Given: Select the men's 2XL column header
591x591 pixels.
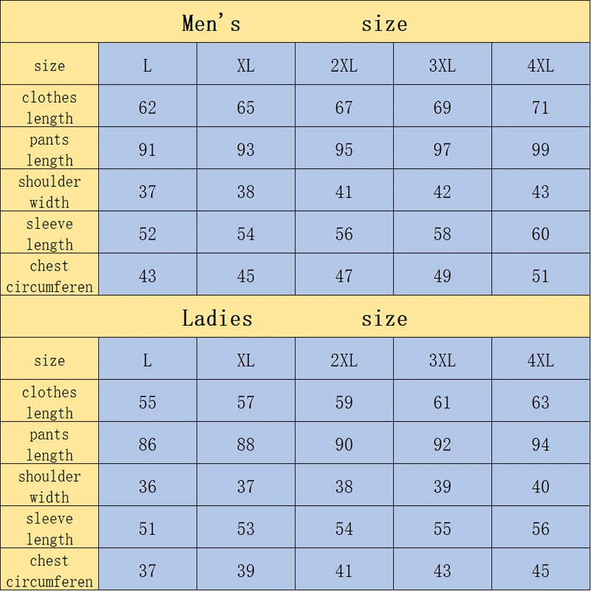Looking at the screenshot, I should (x=344, y=66).
